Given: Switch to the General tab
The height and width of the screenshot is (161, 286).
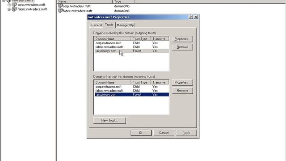Looking at the screenshot, I should click(x=97, y=25).
